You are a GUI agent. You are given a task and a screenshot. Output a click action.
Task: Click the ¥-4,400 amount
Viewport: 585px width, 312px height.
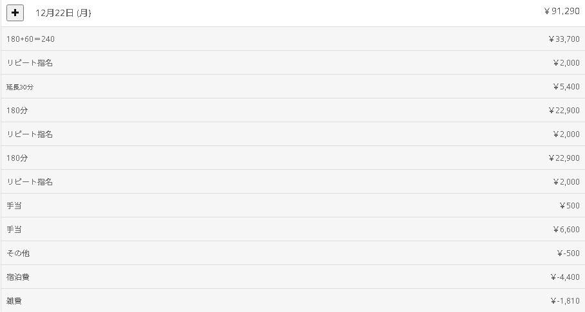point(565,277)
